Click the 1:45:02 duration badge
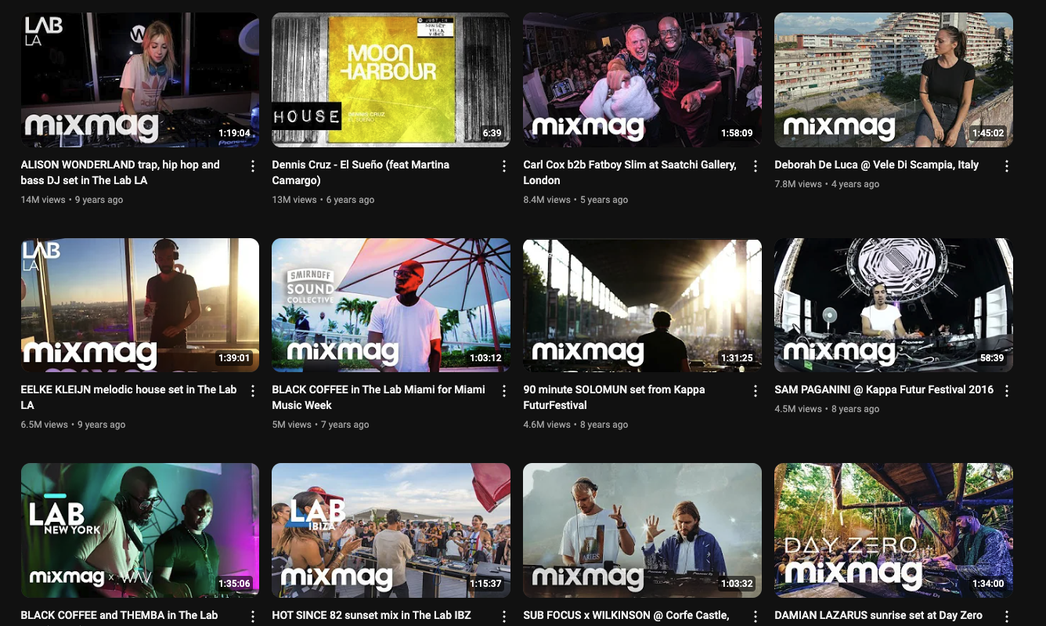 tap(988, 133)
